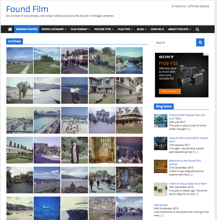Viewport: 217px width, 220px height.
Task: Expand the Film Type menu
Action: tap(125, 29)
